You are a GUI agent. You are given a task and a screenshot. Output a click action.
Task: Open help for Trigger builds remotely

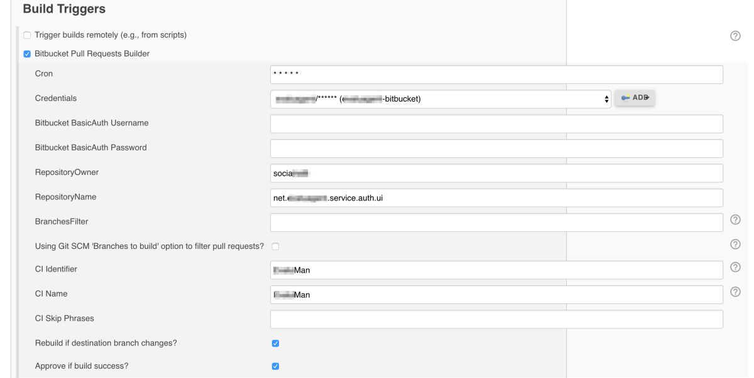pos(735,36)
